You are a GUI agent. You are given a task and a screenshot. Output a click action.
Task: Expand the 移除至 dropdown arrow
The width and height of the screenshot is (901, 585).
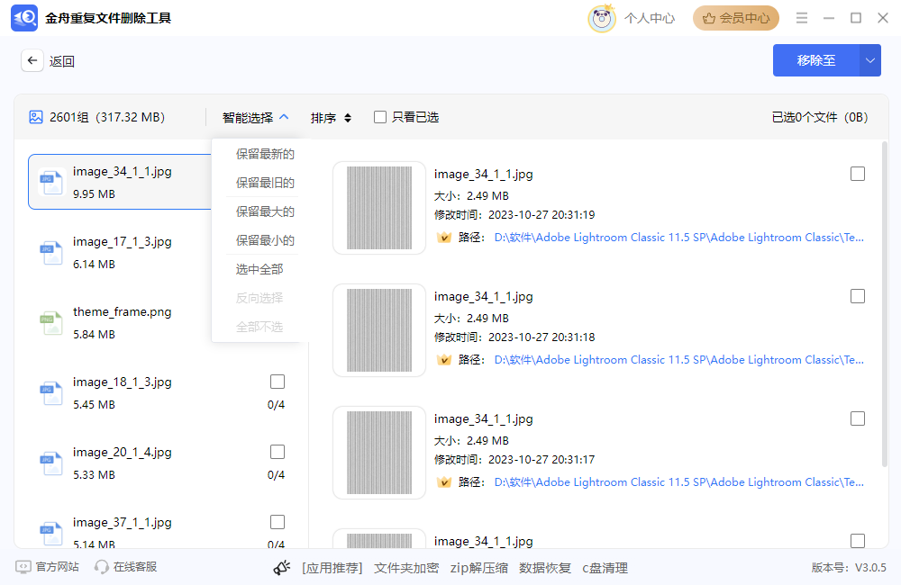click(x=870, y=60)
